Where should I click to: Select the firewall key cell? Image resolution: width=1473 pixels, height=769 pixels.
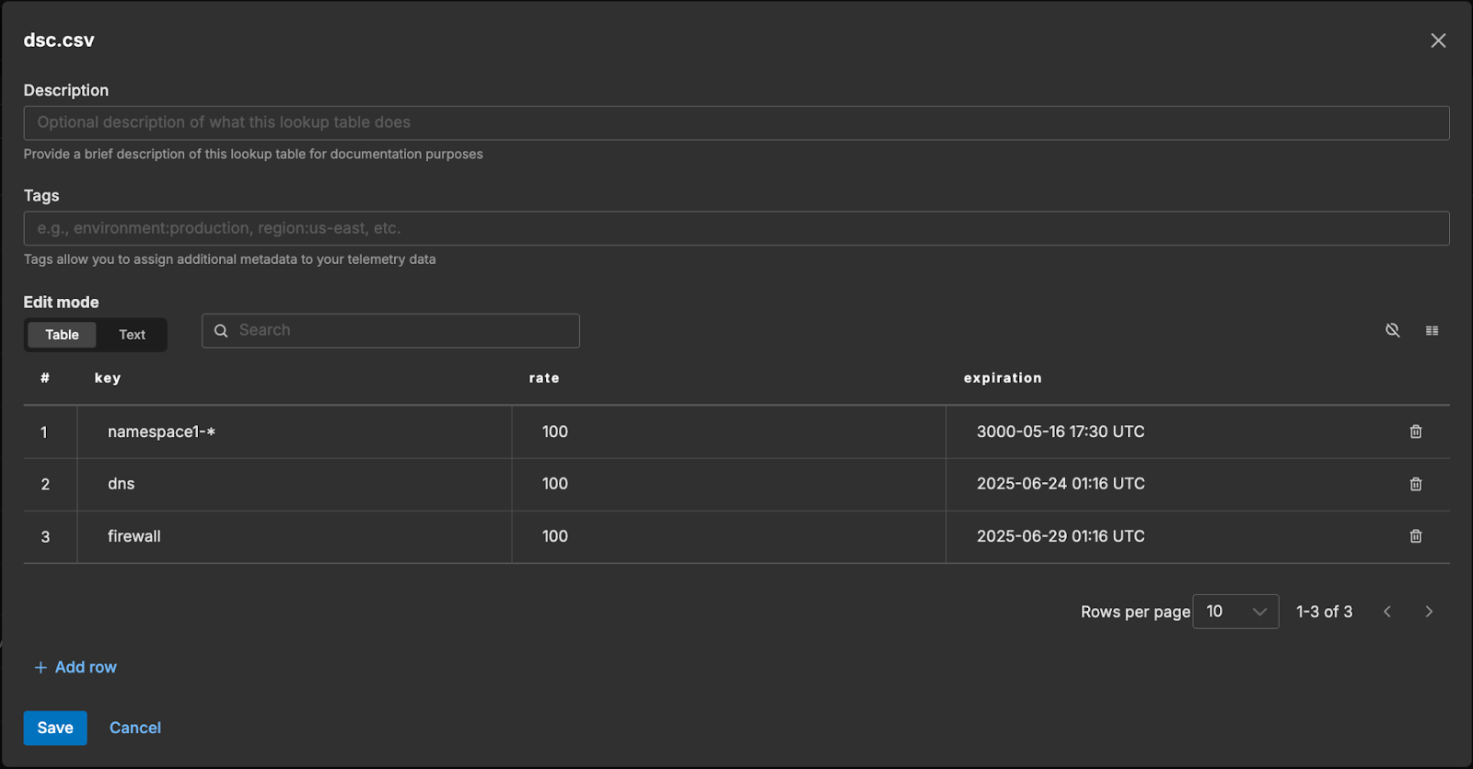134,536
